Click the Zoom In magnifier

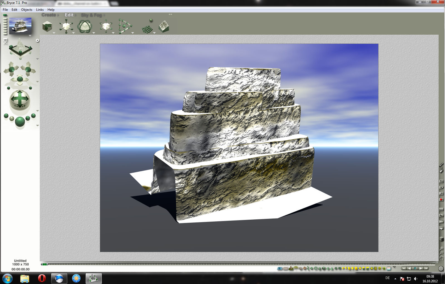(441, 248)
